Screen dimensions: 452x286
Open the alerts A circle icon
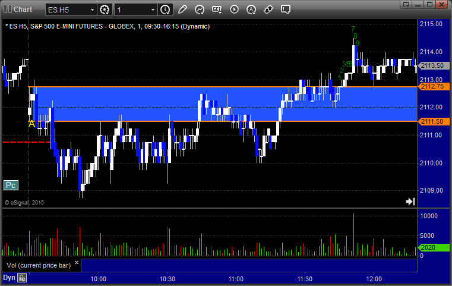coord(251,10)
